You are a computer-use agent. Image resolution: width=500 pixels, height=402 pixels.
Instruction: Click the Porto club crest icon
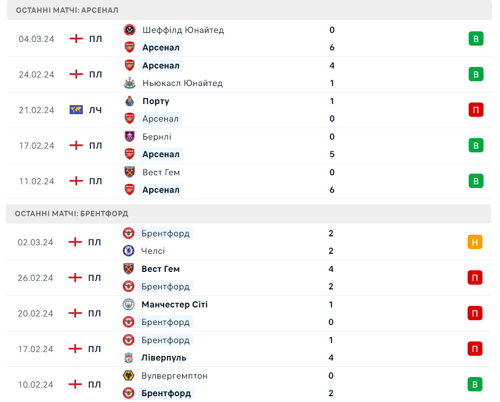point(130,101)
